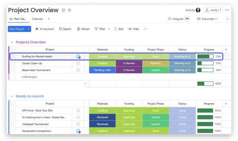Click the info icon beside Project Overview
This screenshot has height=141, width=238.
(63, 10)
